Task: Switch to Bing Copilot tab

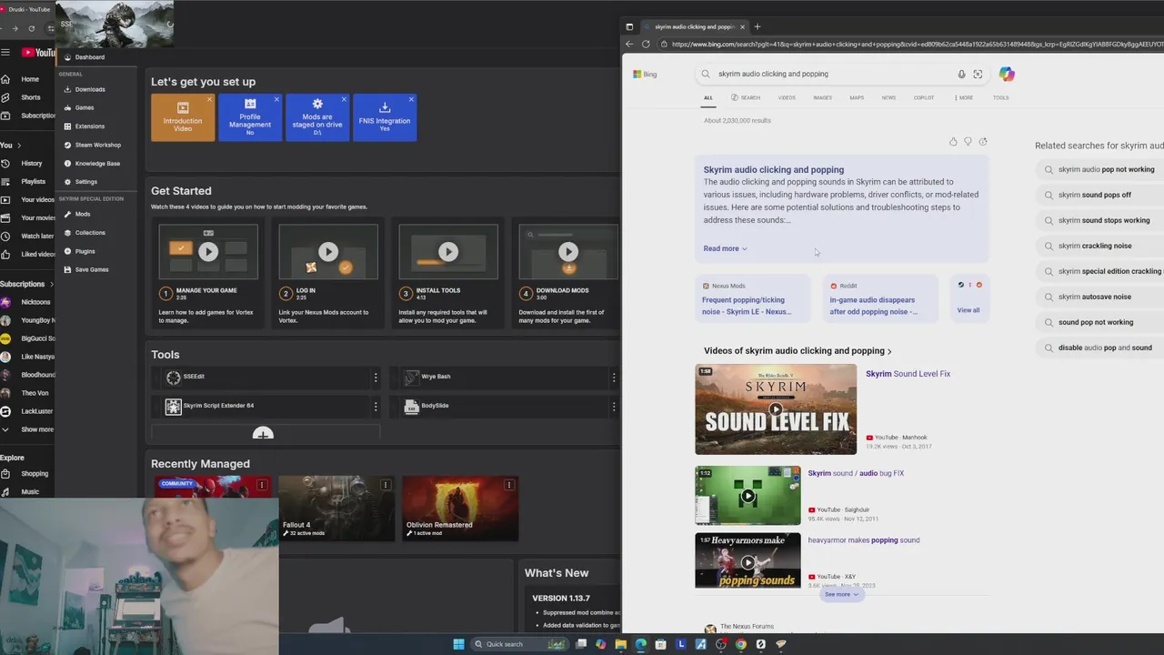Action: click(924, 97)
